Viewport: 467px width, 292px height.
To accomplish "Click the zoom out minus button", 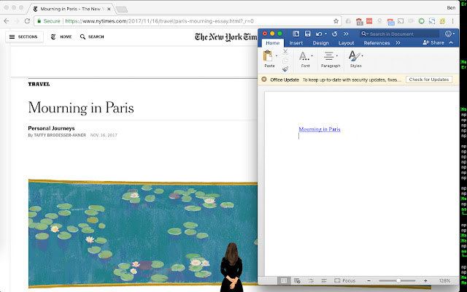I will 368,280.
